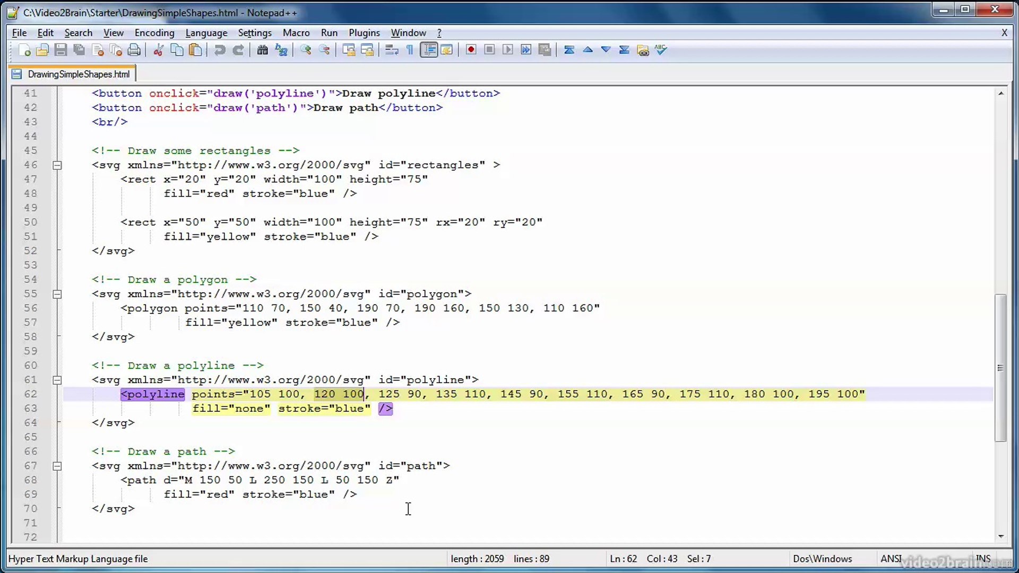
Task: Open the Edit menu
Action: point(45,33)
